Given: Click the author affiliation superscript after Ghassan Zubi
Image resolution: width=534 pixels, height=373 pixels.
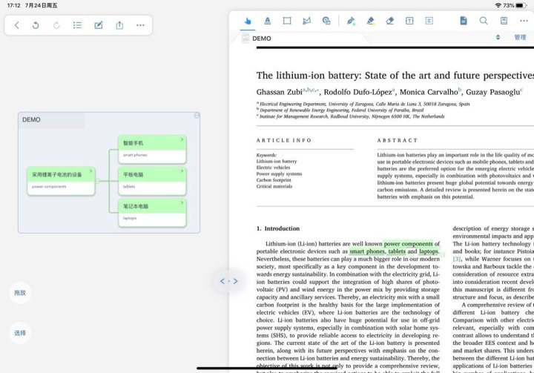Looking at the screenshot, I should 311,90.
